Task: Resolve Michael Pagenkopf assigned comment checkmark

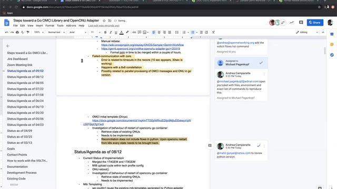Action: point(261,63)
